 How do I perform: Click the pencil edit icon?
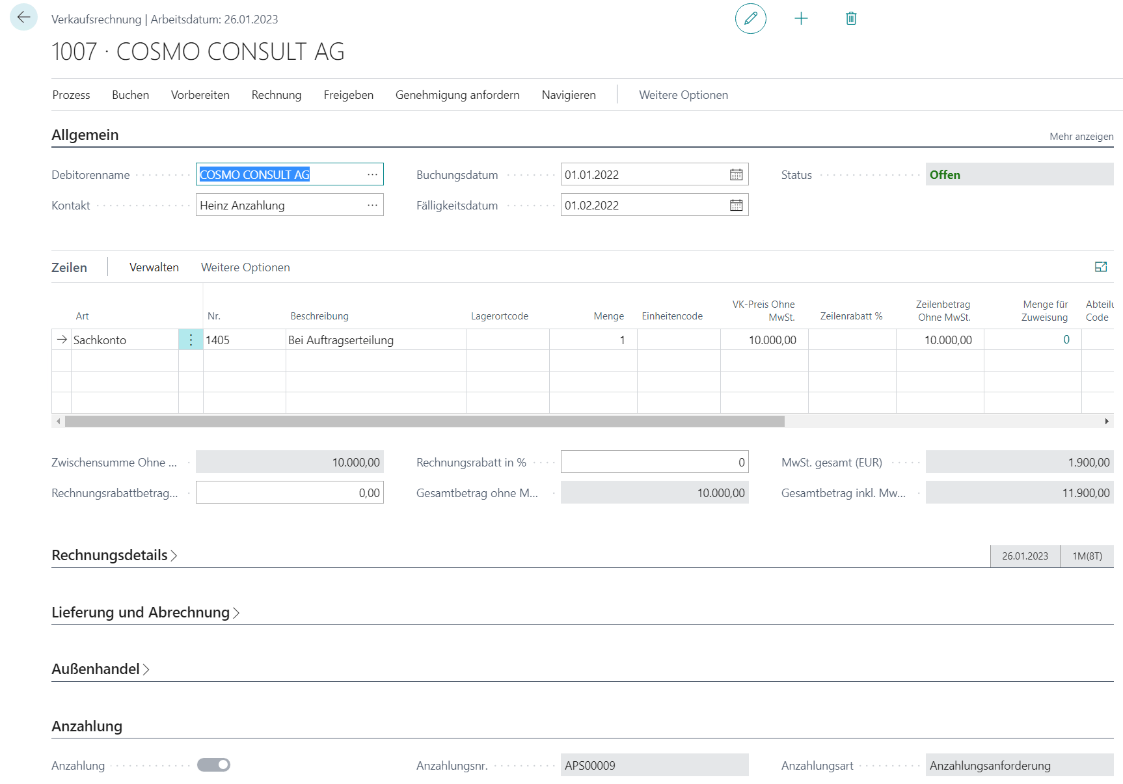point(750,18)
